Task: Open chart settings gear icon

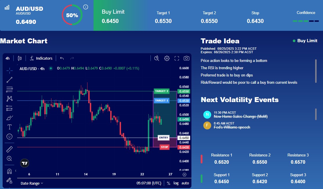Action: [167, 58]
